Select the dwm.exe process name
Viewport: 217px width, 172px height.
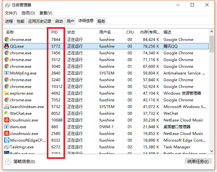(18, 127)
